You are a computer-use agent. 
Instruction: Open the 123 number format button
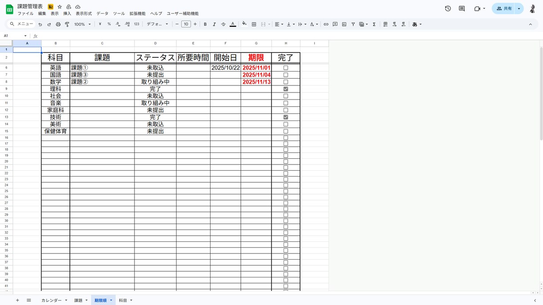tap(137, 24)
